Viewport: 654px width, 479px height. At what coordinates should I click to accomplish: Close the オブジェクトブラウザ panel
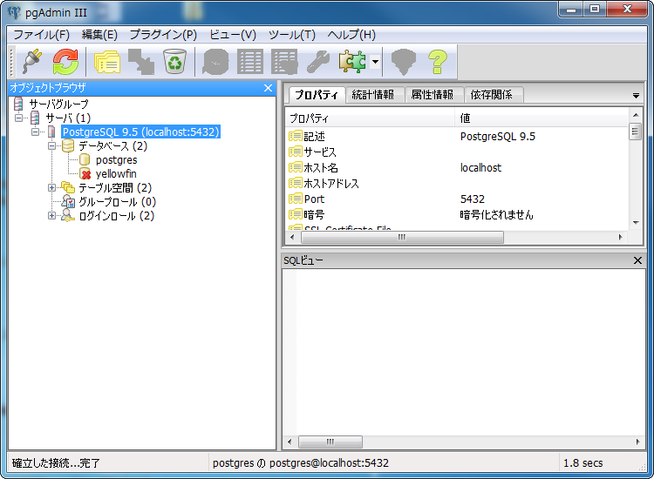(x=269, y=88)
